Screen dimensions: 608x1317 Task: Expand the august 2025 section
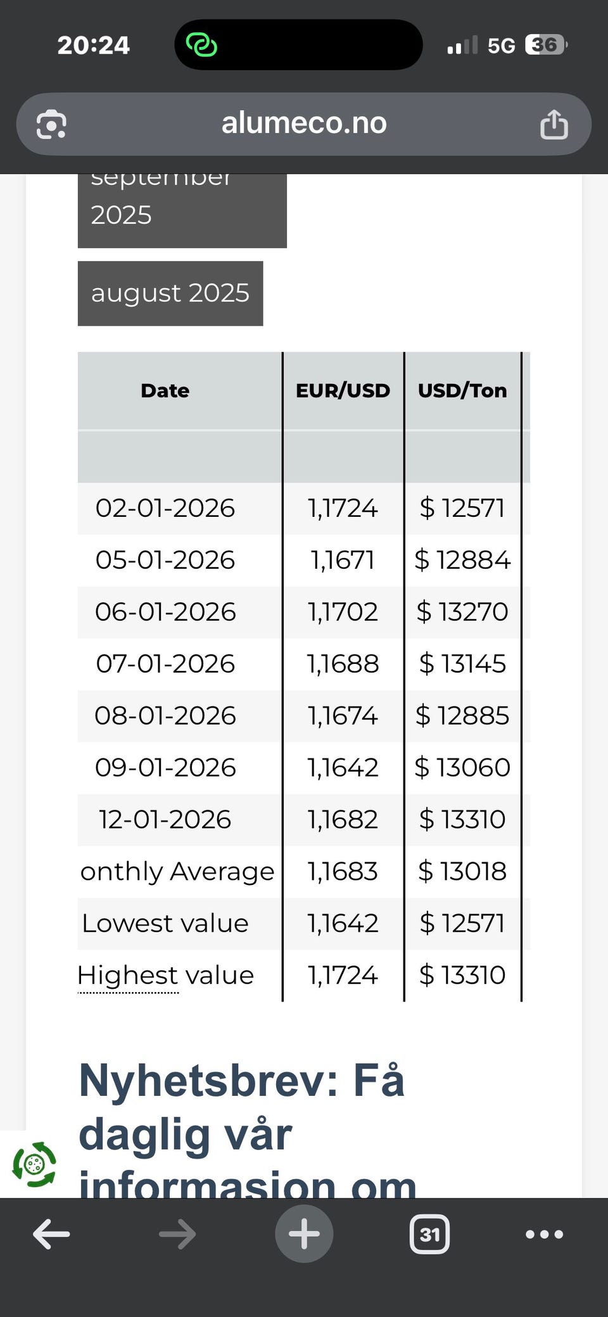coord(170,293)
